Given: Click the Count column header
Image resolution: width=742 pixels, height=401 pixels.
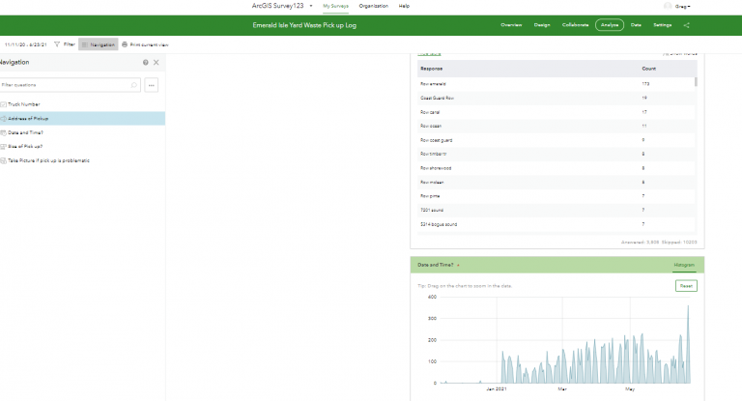Looking at the screenshot, I should click(649, 69).
